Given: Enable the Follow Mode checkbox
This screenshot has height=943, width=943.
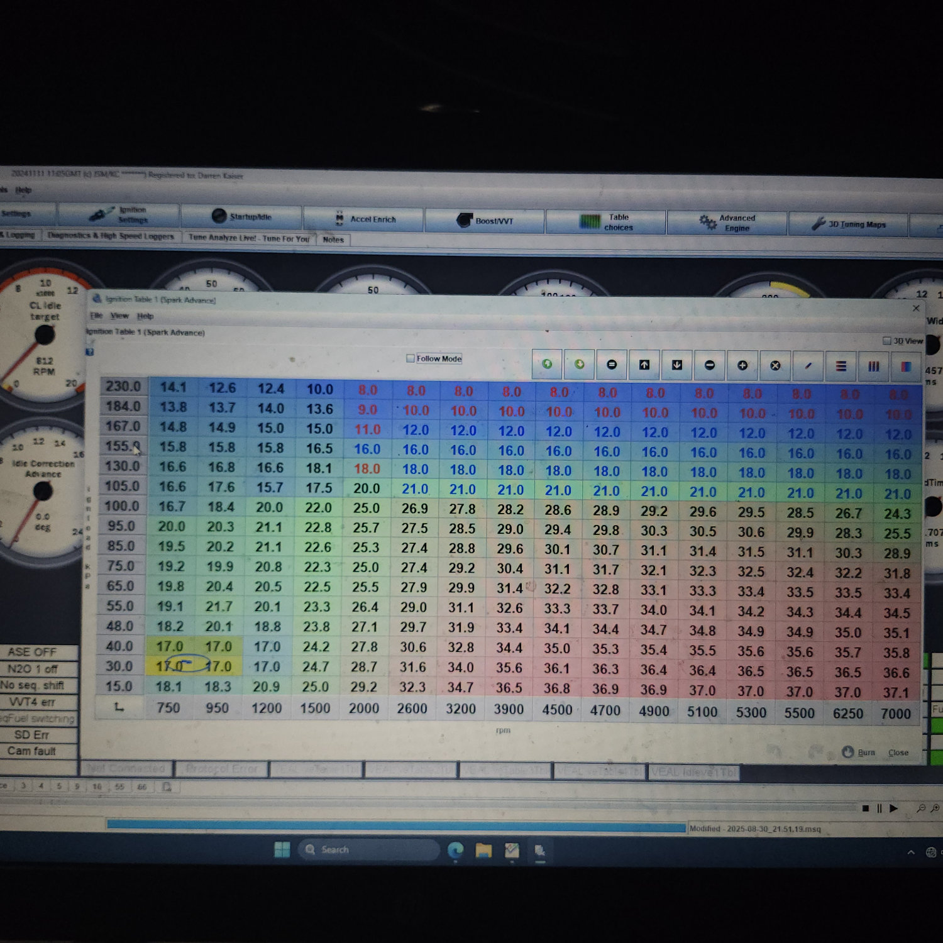Looking at the screenshot, I should click(x=411, y=358).
